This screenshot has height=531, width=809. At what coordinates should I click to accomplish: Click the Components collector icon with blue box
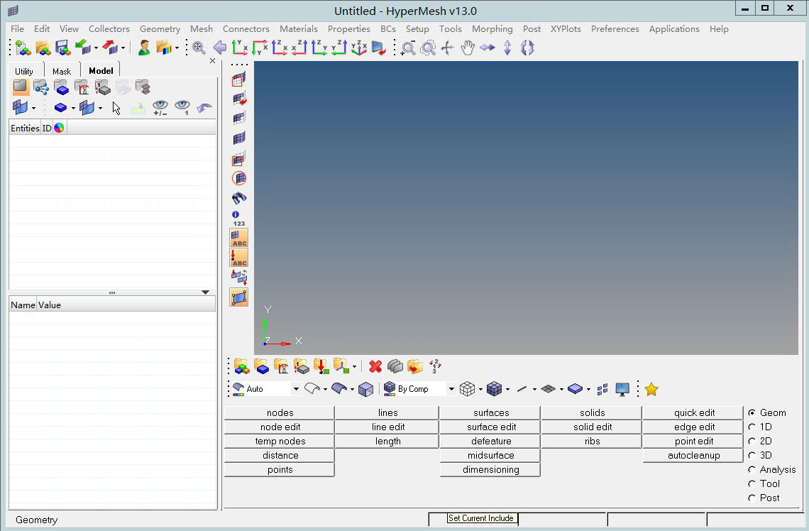262,366
